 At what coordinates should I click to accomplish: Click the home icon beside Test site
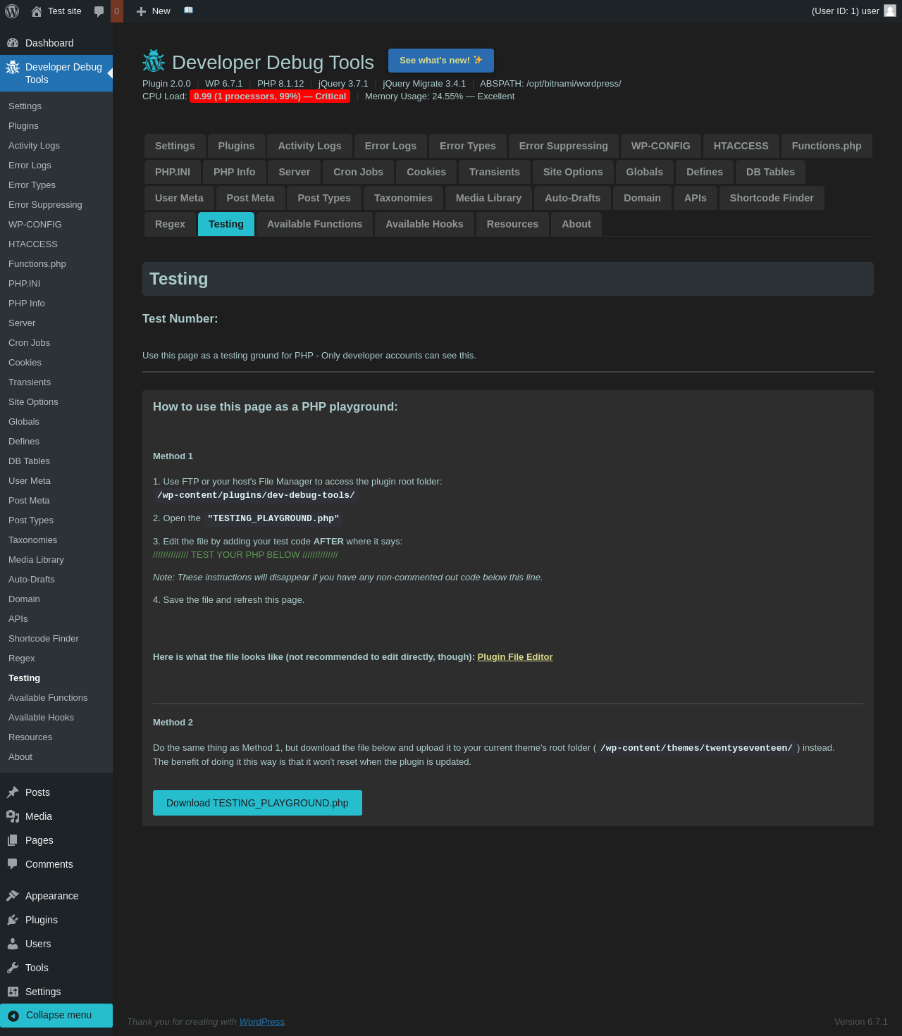tap(37, 11)
